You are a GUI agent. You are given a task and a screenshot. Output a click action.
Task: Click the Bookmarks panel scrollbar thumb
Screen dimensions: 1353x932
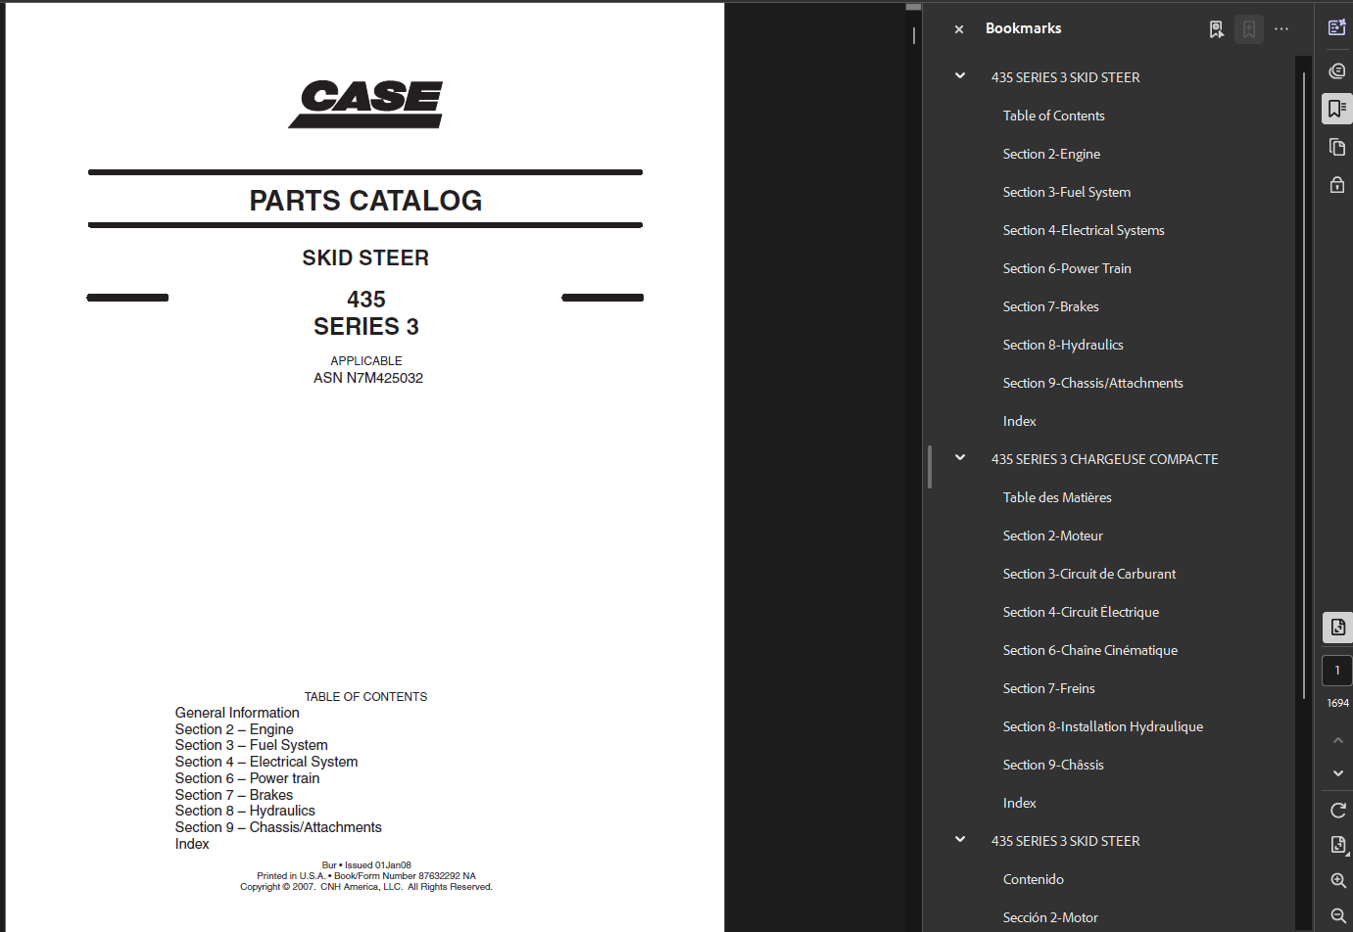[x=1303, y=384]
